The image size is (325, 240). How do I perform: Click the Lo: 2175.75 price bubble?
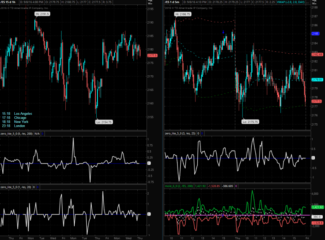[250, 121]
